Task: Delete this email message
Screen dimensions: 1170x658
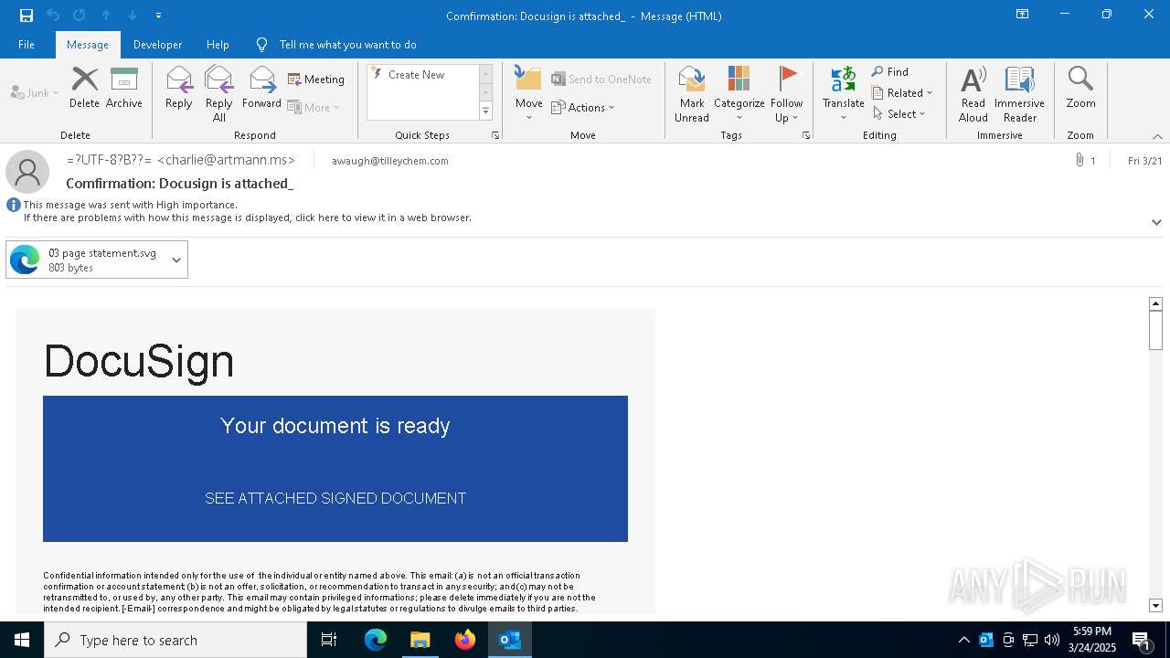Action: pyautogui.click(x=84, y=88)
